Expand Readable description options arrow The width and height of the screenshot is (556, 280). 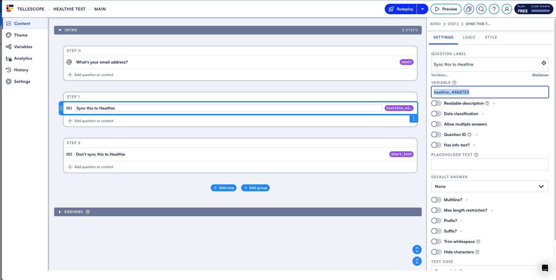click(494, 103)
